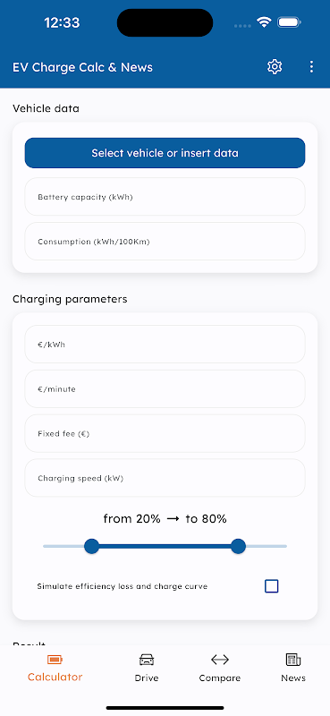The height and width of the screenshot is (716, 330).
Task: Open the three-dot overflow menu
Action: point(311,66)
